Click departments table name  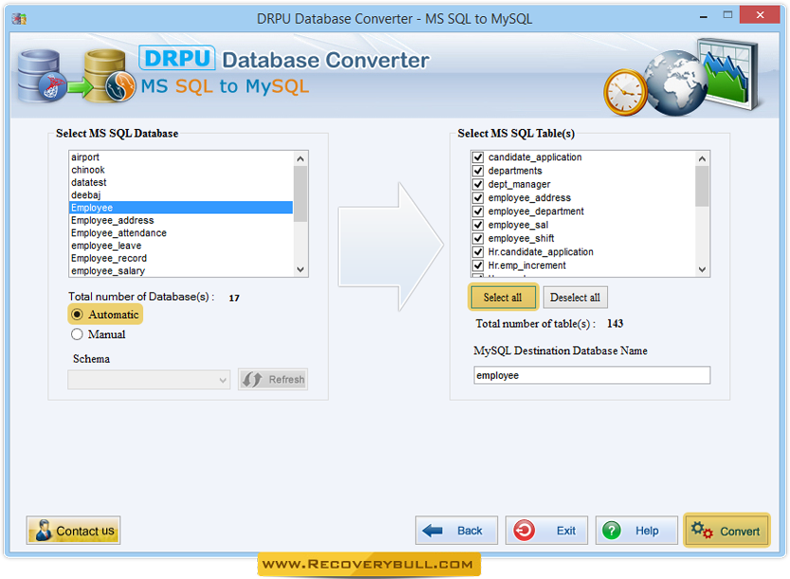click(515, 171)
